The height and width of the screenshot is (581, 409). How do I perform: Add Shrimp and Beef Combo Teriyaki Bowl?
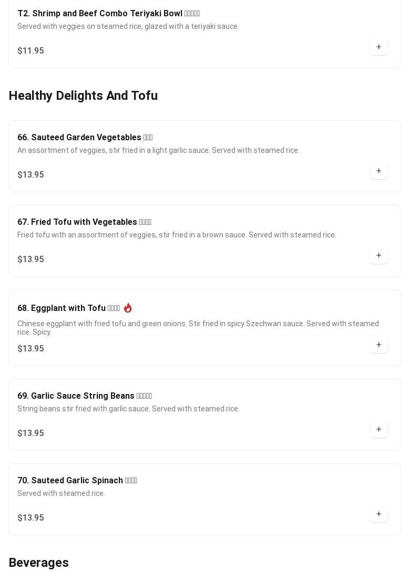pos(379,47)
